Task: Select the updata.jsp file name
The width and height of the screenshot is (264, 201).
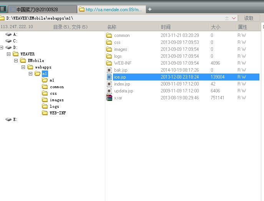Action: coord(124,91)
